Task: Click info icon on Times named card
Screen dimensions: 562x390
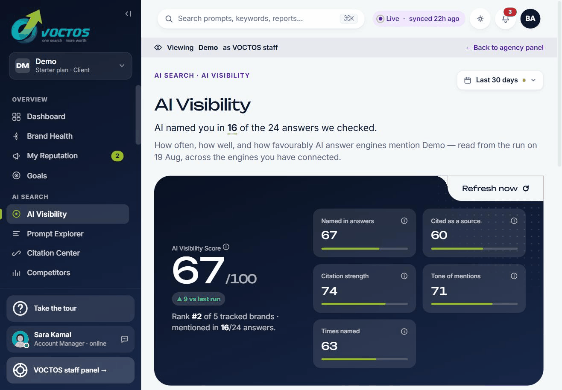Action: tap(404, 331)
